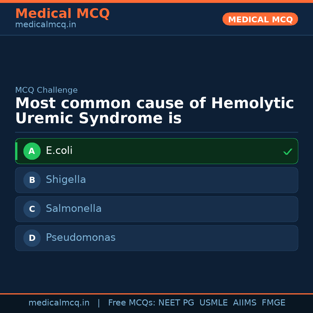
Task: Click the B letter circle
Action: [32, 180]
